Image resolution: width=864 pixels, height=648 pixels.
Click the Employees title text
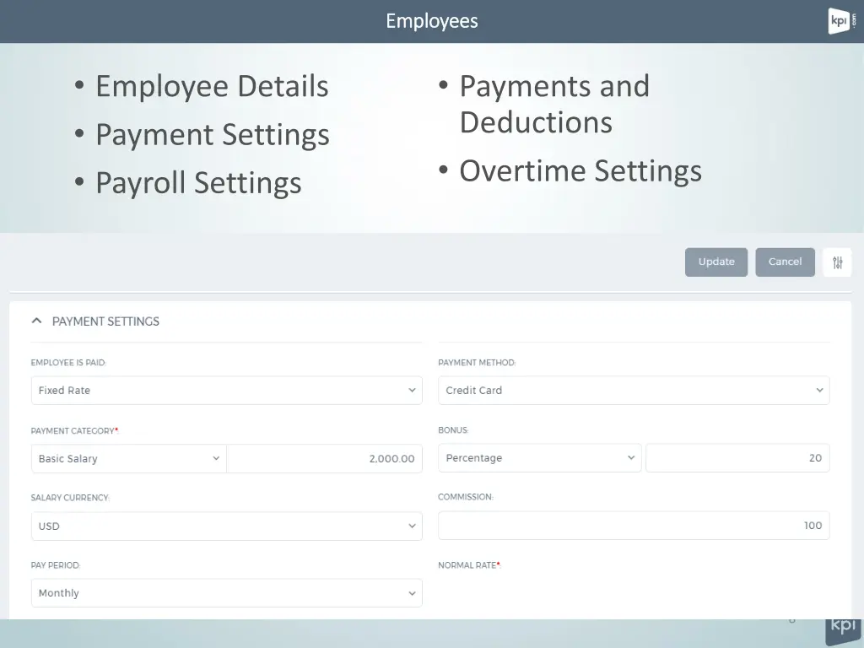(x=431, y=21)
